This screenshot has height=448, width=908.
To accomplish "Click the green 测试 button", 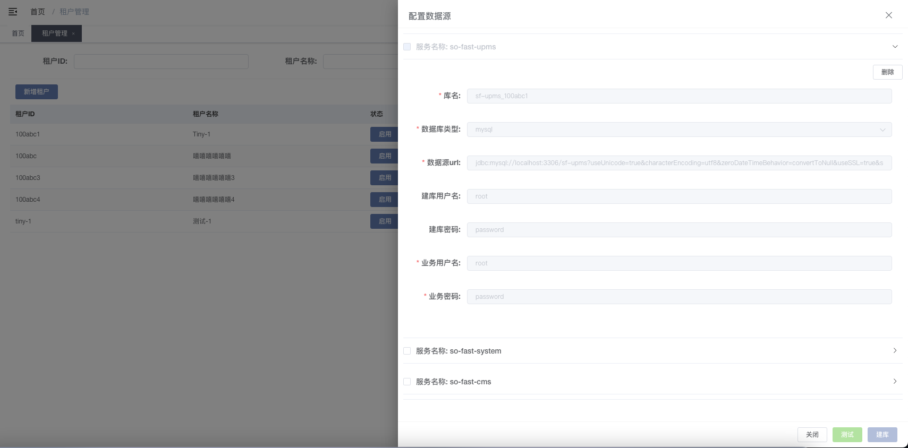I will tap(847, 435).
